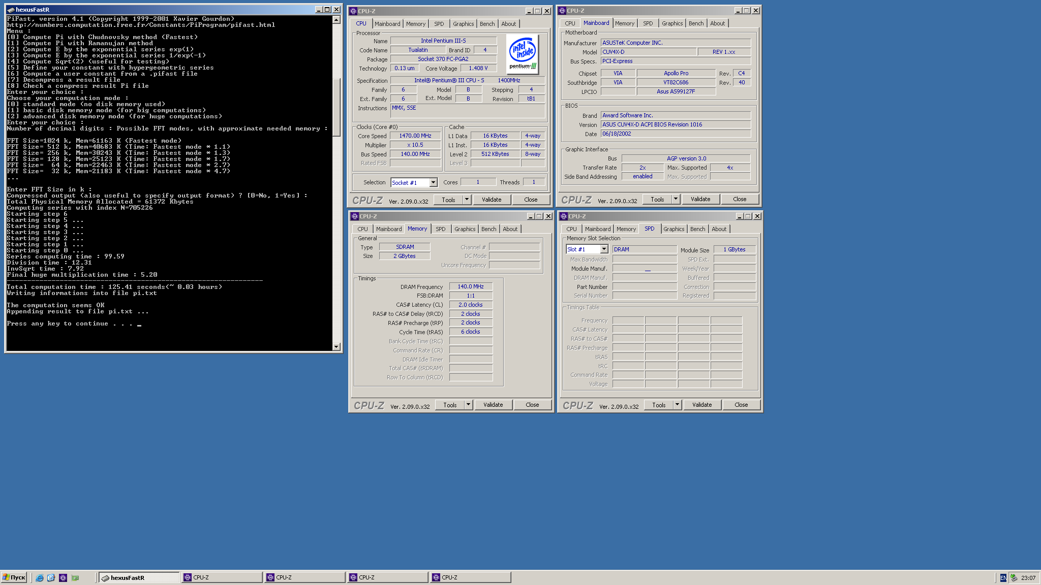Click Tools button in SPD CPU-Z window
Viewport: 1041px width, 585px height.
659,405
